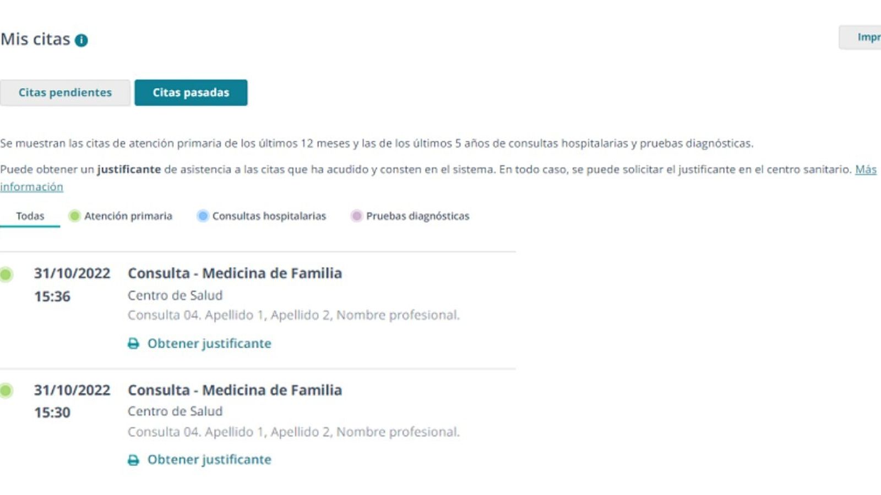881x495 pixels.
Task: Select the Todas filter tab
Action: 30,216
